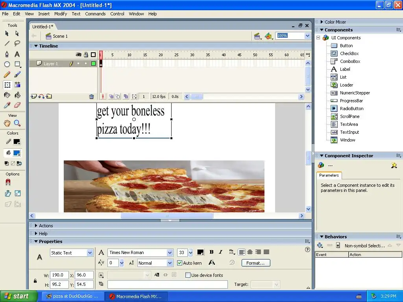Click the stroke color swatch in Tools
This screenshot has width=403, height=302.
pyautogui.click(x=17, y=142)
